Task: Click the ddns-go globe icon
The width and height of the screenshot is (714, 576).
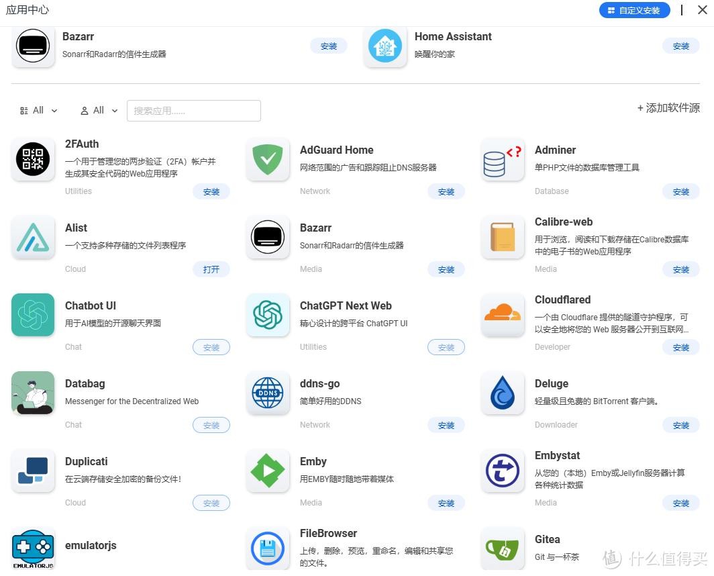Action: pyautogui.click(x=268, y=393)
